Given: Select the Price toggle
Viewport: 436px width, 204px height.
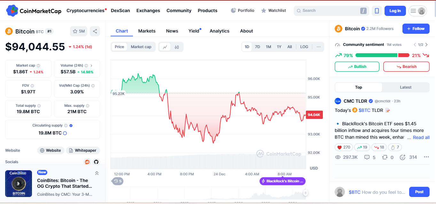Looking at the screenshot, I should (119, 47).
